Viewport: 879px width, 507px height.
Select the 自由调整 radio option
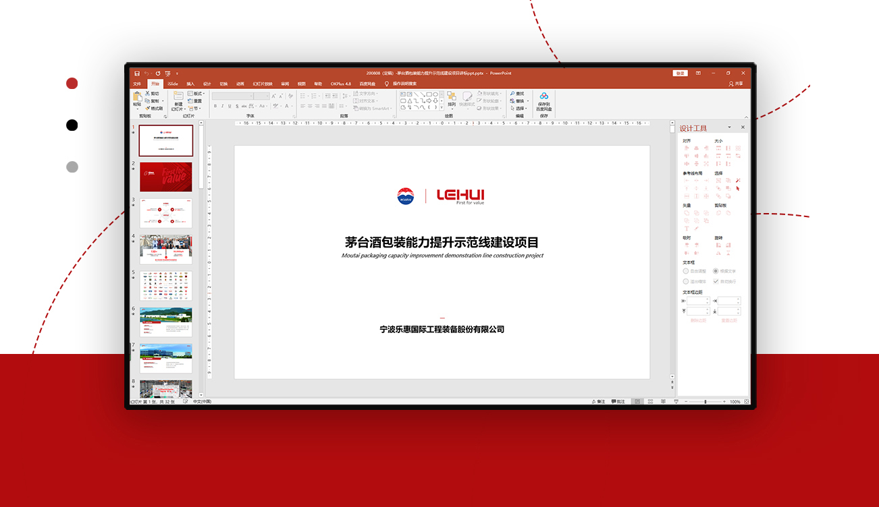coord(686,271)
